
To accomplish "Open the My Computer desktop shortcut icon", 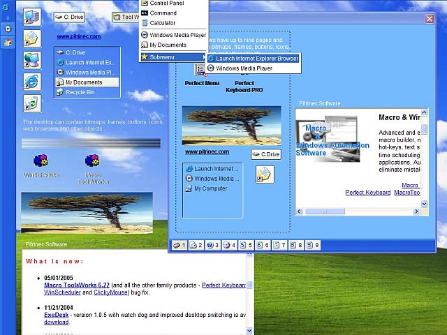I will click(32, 17).
